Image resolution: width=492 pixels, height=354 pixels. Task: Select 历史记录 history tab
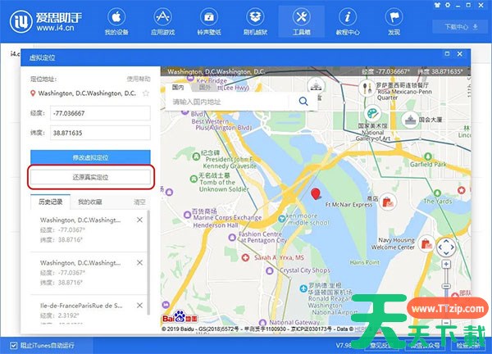point(51,201)
